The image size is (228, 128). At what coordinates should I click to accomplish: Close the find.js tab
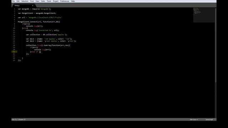coord(32,6)
